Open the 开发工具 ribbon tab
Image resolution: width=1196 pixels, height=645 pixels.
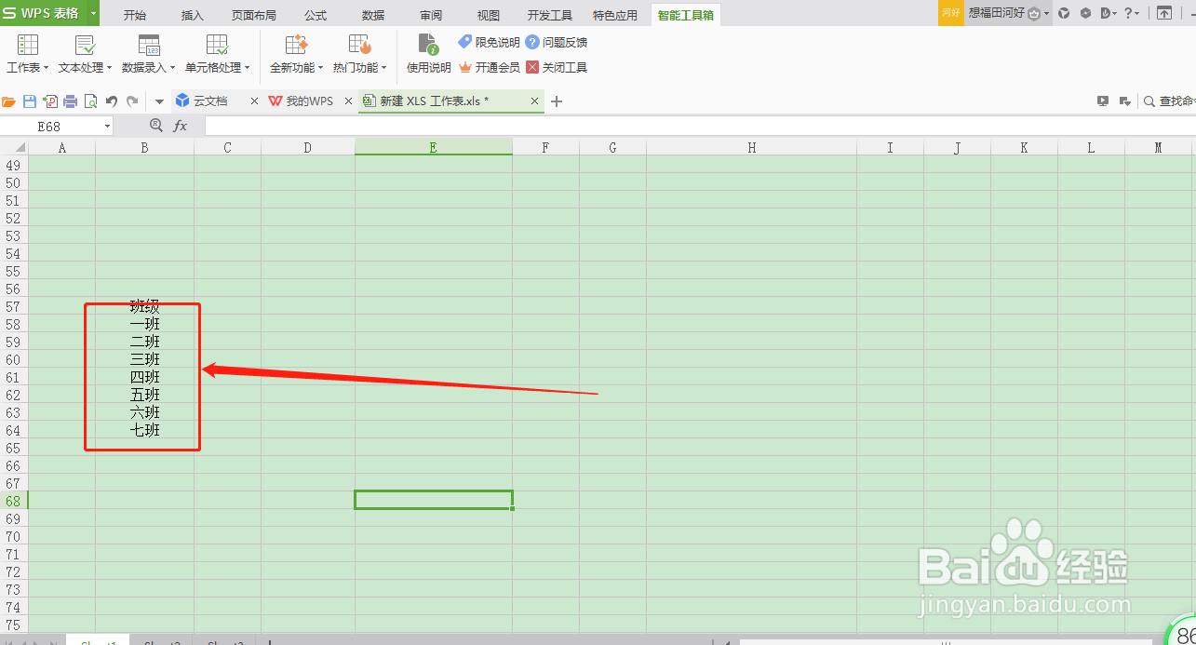click(x=550, y=15)
